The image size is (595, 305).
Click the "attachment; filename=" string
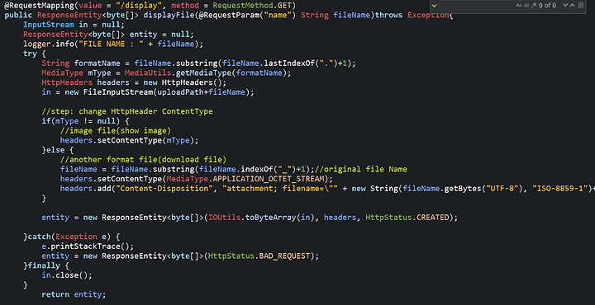pos(281,188)
